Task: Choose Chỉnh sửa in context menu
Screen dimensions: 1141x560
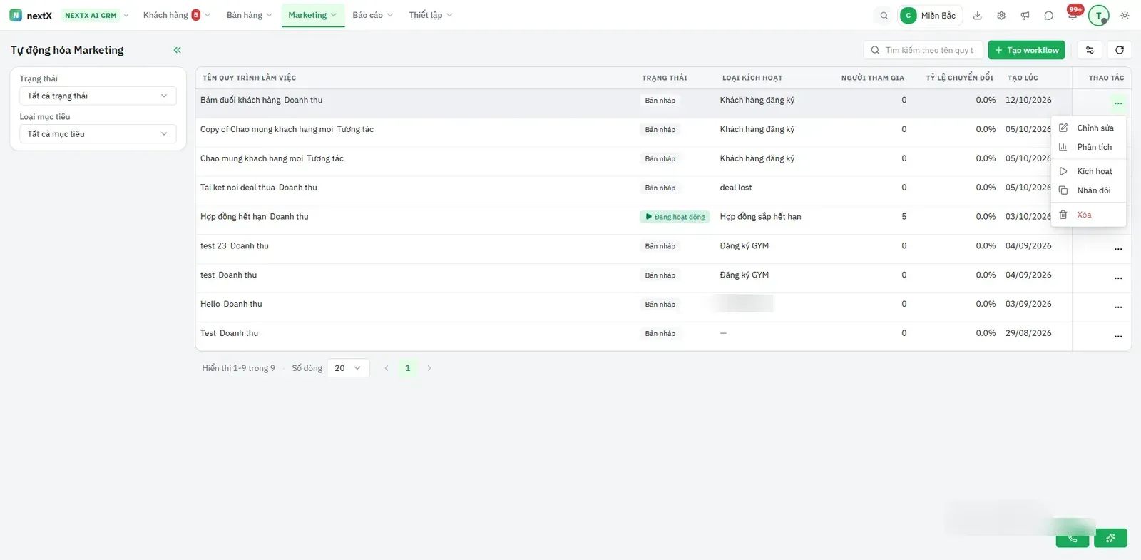Action: 1088,128
